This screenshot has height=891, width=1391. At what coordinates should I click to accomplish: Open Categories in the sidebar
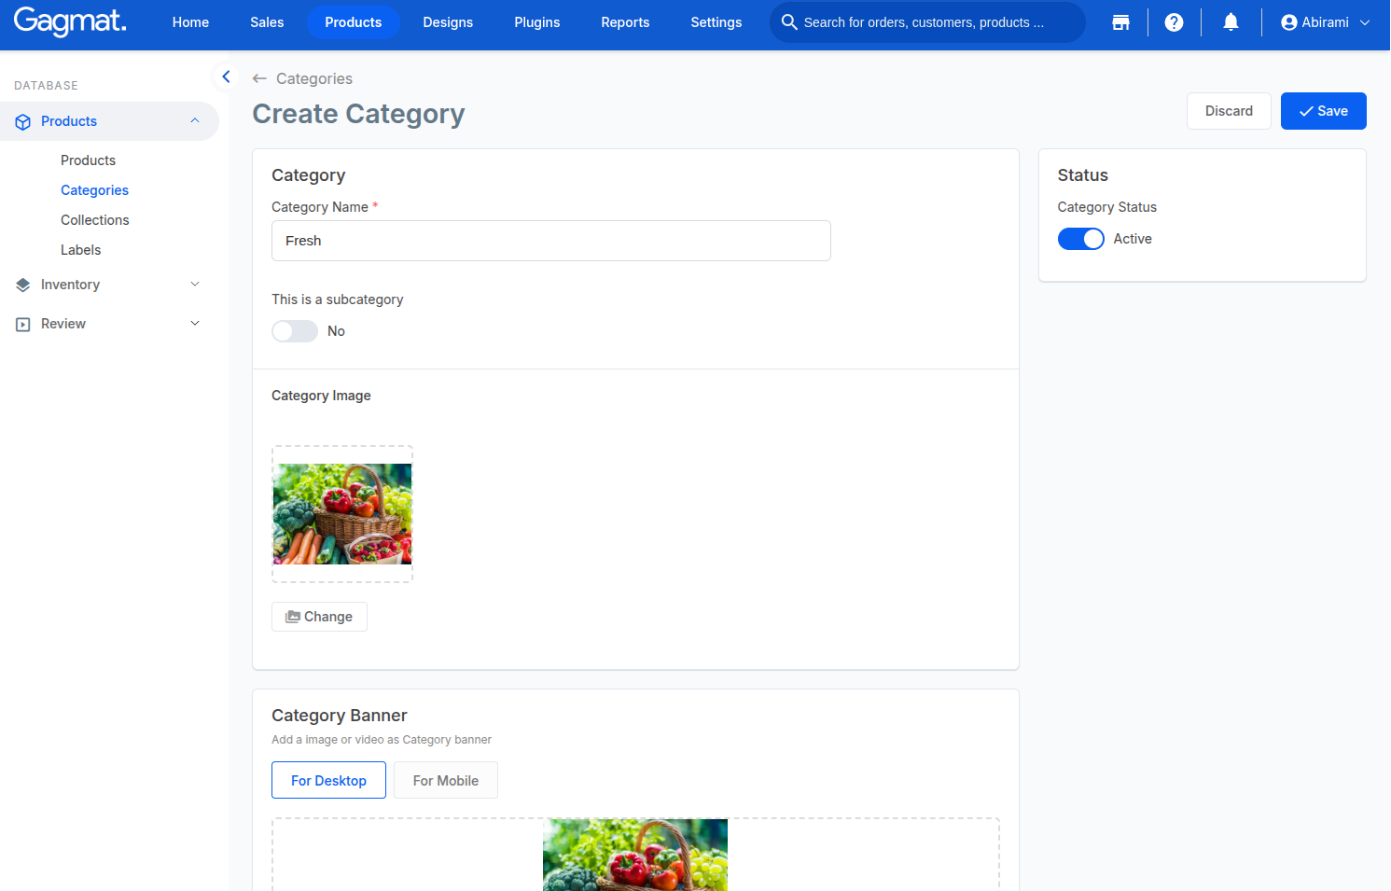click(95, 190)
